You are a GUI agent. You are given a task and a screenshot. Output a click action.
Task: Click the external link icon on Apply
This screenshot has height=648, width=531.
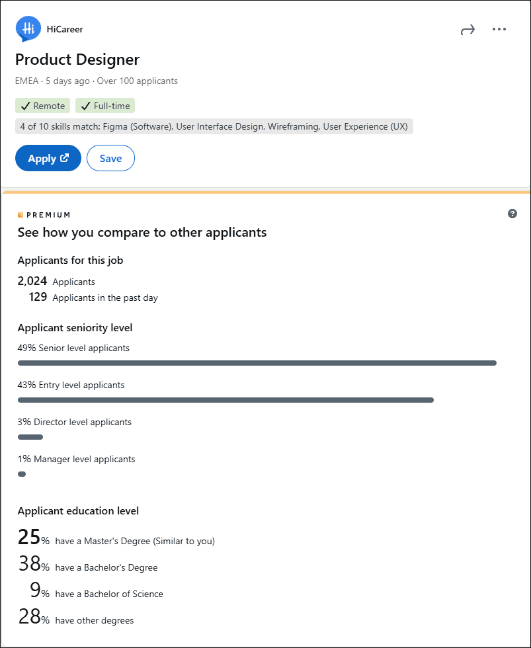[65, 158]
